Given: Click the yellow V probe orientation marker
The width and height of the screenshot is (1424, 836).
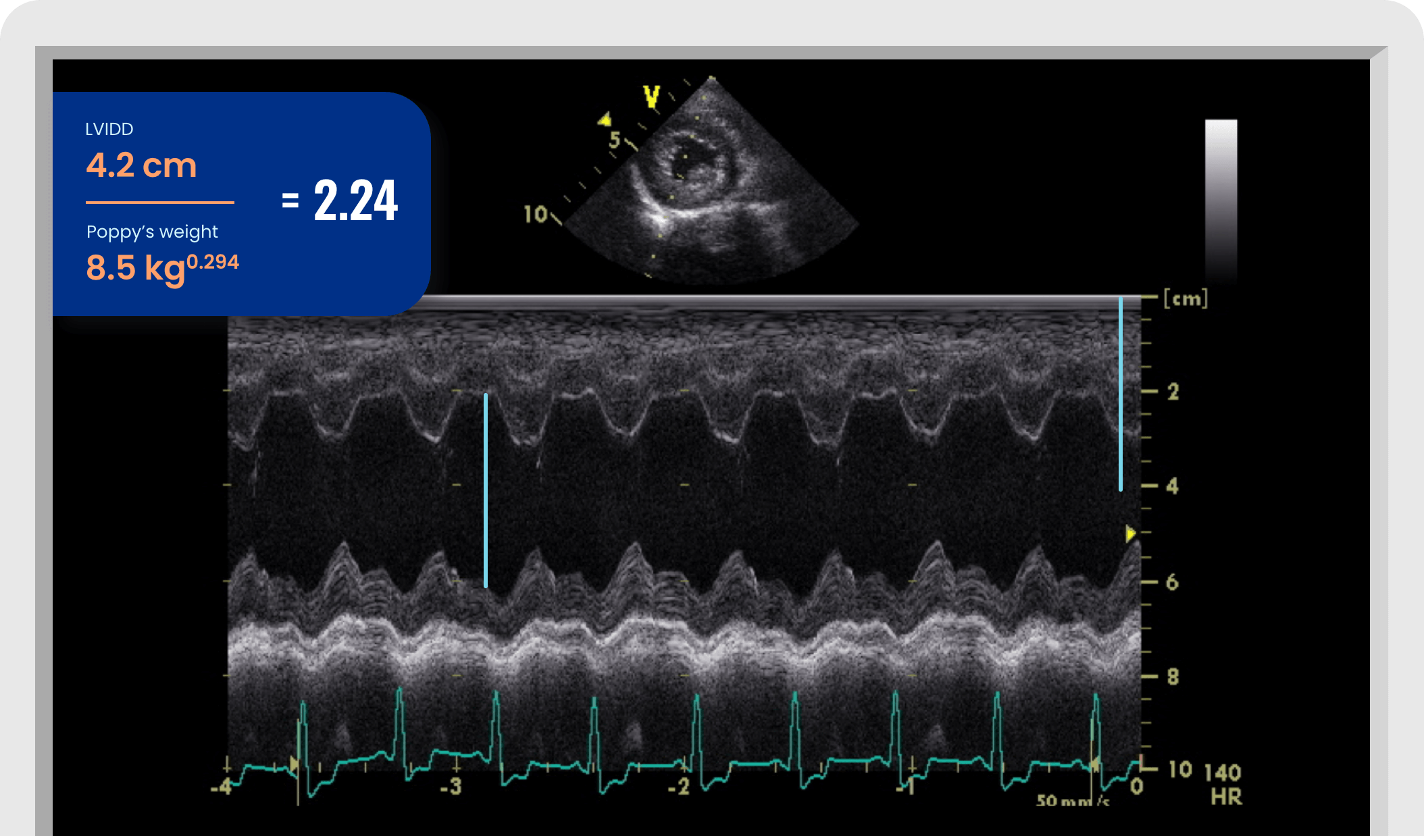Looking at the screenshot, I should (651, 97).
